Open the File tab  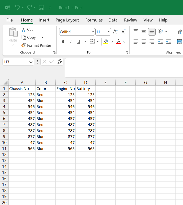tap(9, 20)
